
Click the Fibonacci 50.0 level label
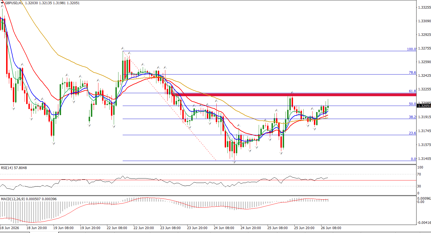[412, 104]
